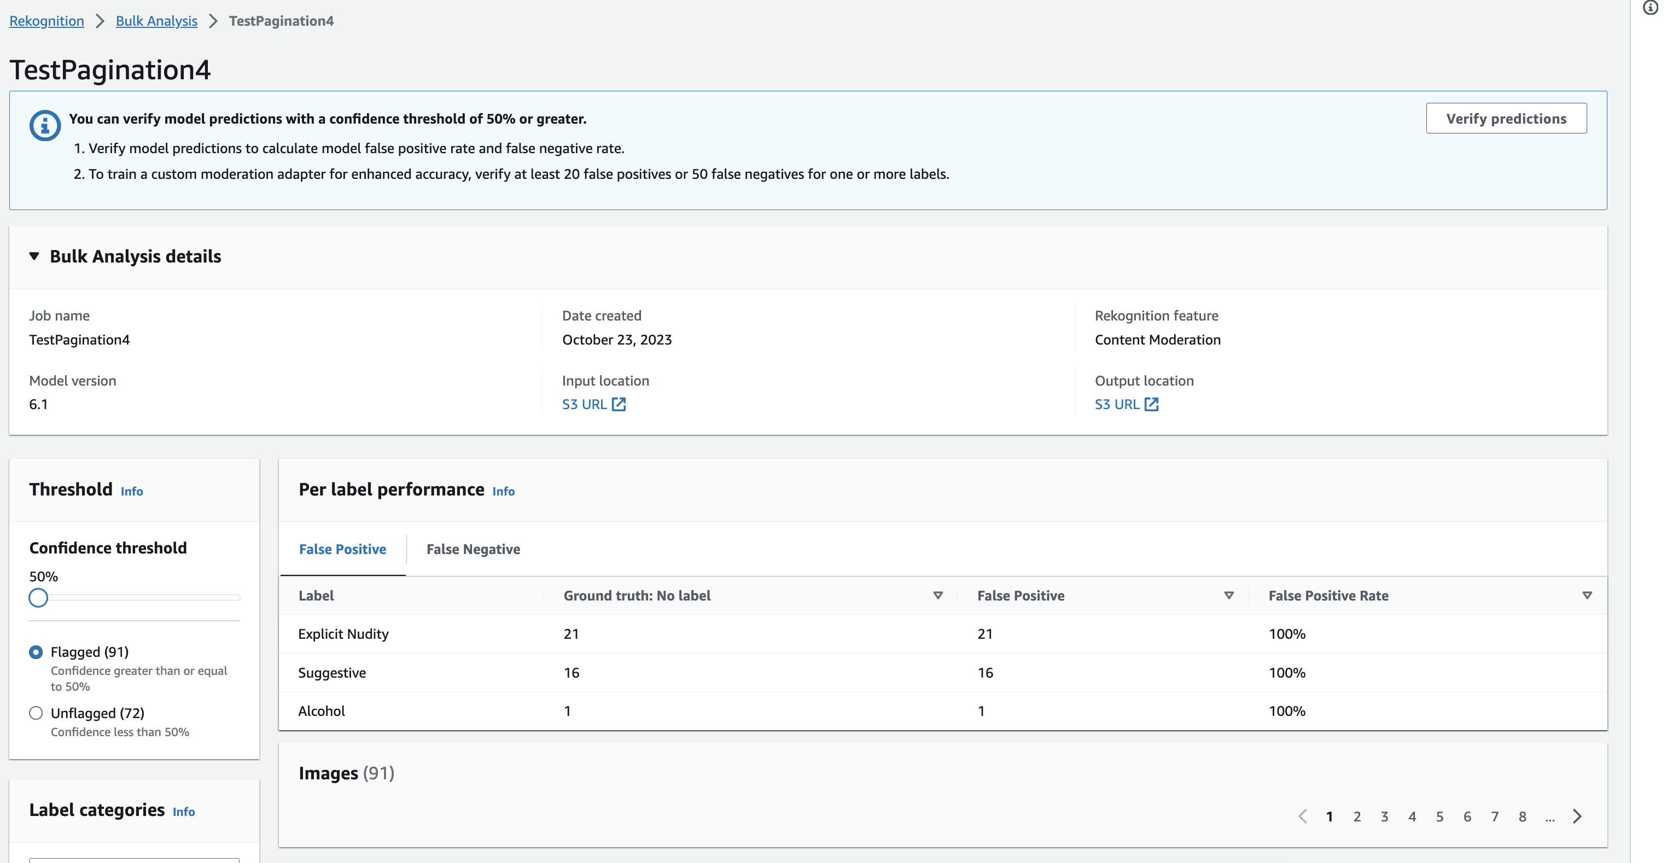The image size is (1667, 863).
Task: Open the Output location external link icon
Action: (1151, 404)
